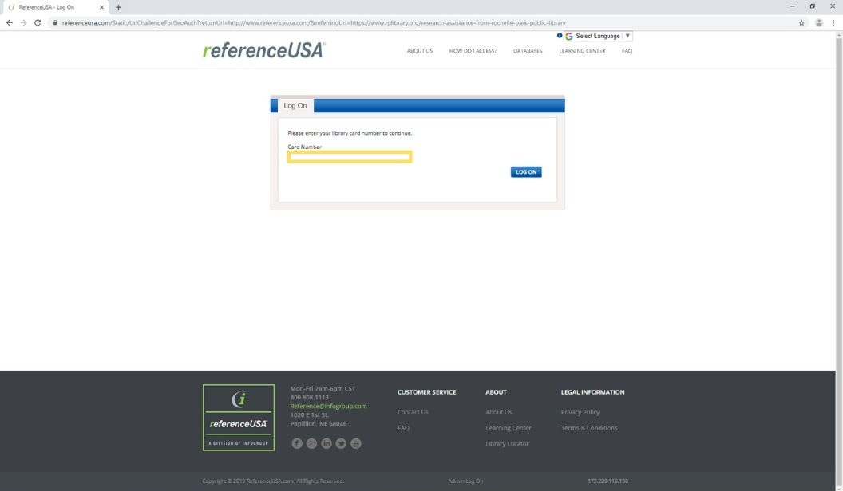Click 'Please enter your library card number' text

pos(350,133)
